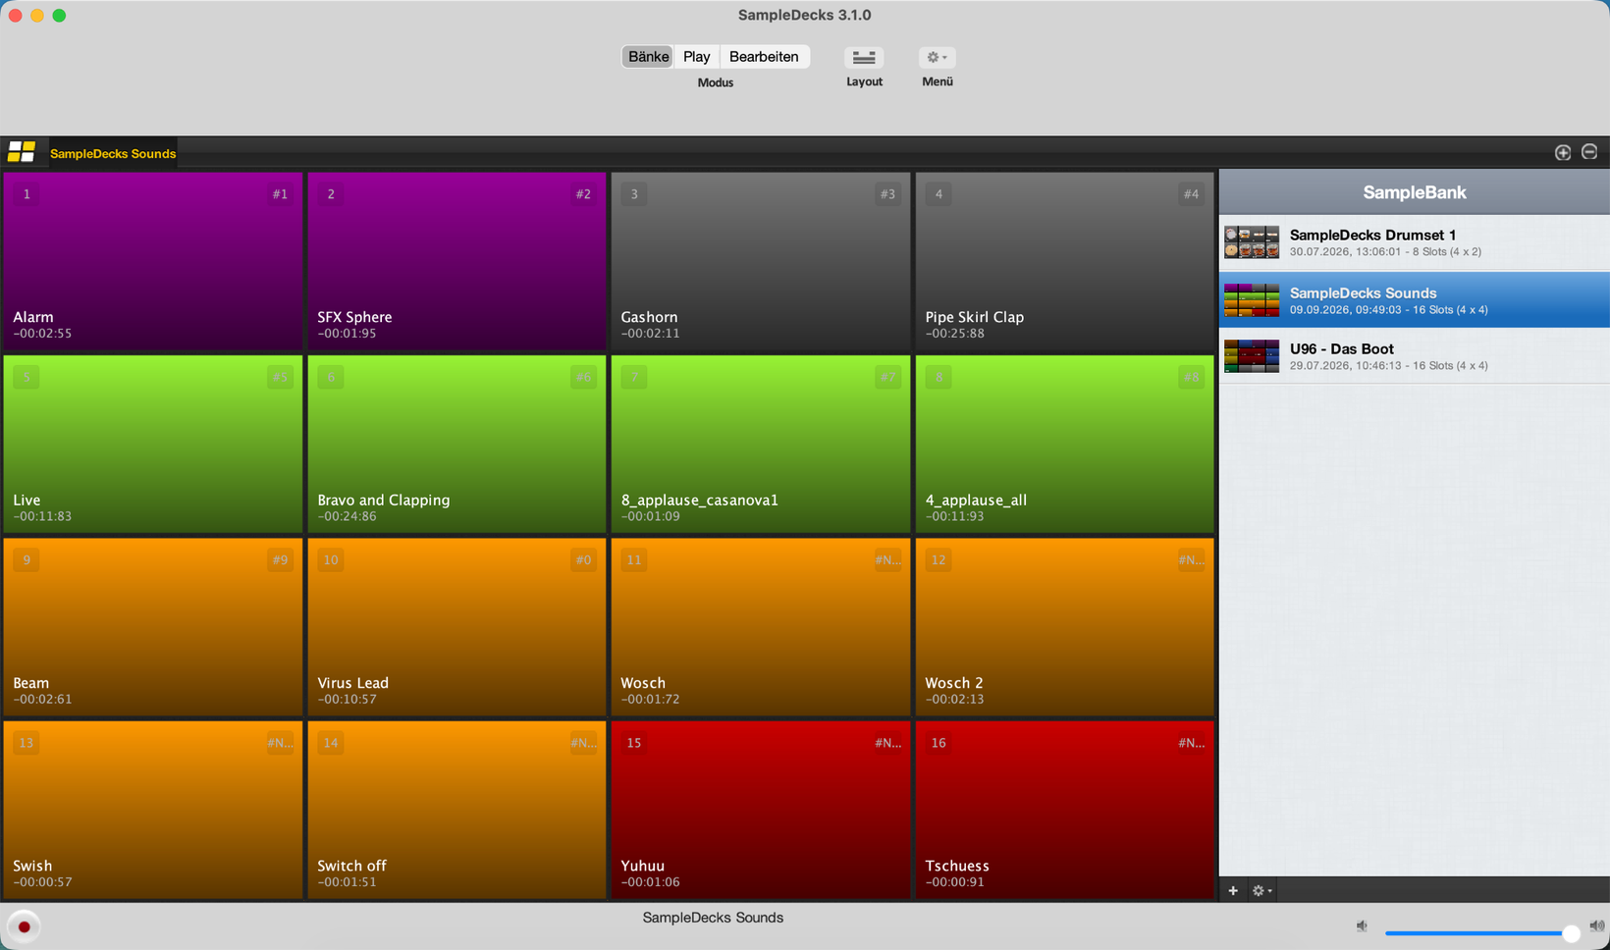Select U96 - Das Boot bank

click(x=1414, y=355)
